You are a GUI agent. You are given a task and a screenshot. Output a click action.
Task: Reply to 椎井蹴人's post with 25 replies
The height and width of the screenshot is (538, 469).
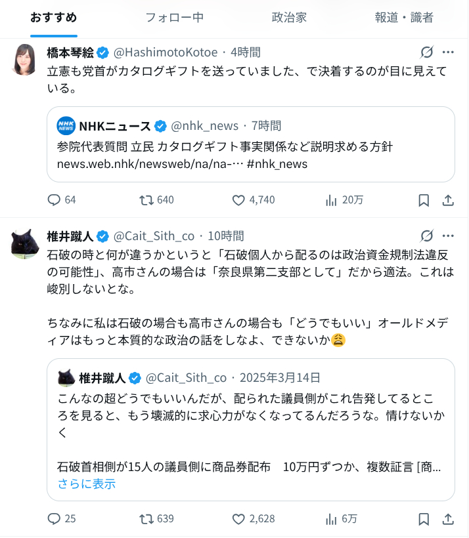click(55, 519)
